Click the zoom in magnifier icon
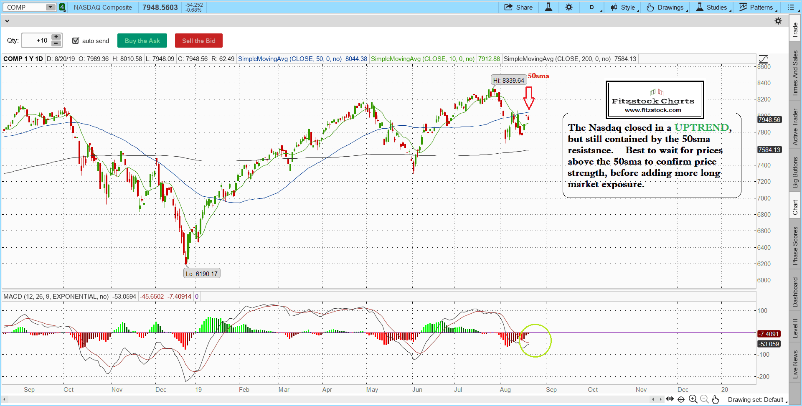This screenshot has width=802, height=406. point(693,399)
